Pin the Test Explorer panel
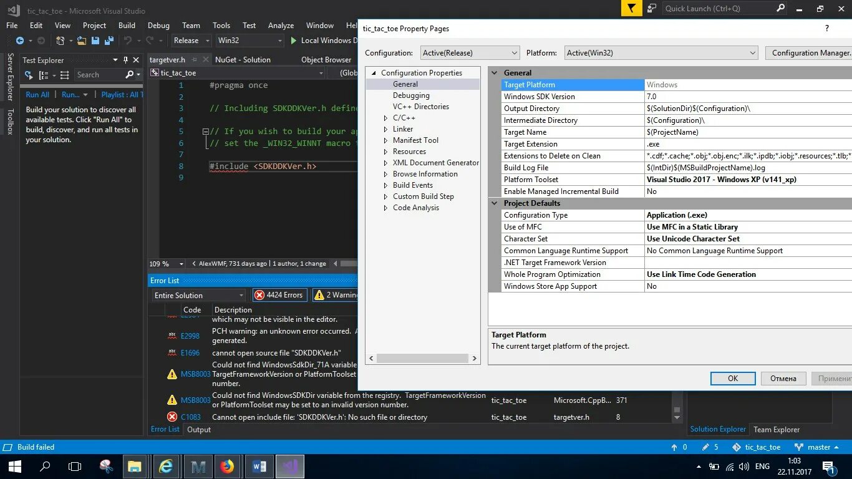This screenshot has width=852, height=479. coord(125,60)
